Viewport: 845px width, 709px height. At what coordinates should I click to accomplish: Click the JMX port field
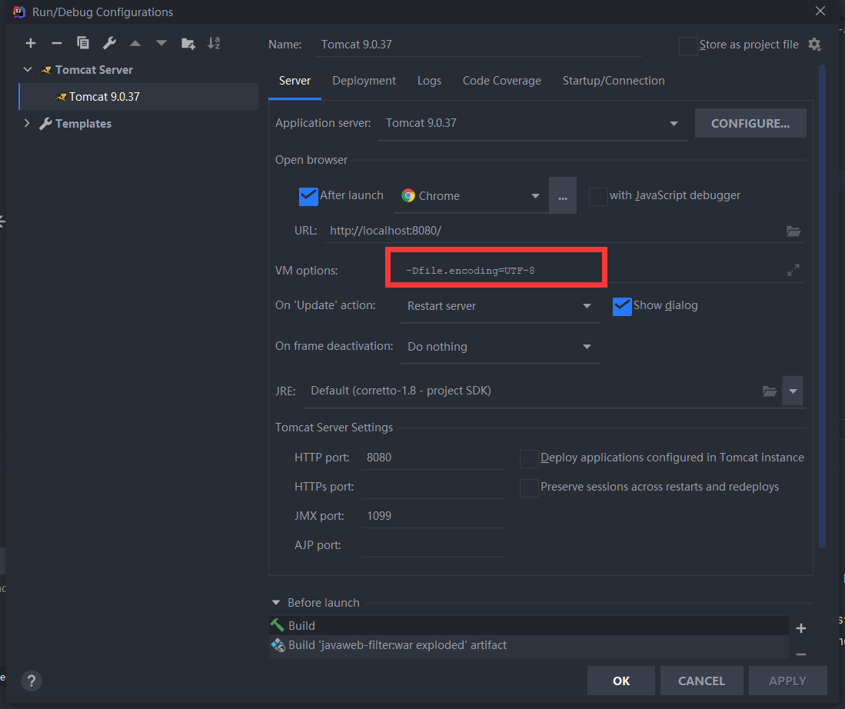pyautogui.click(x=434, y=516)
